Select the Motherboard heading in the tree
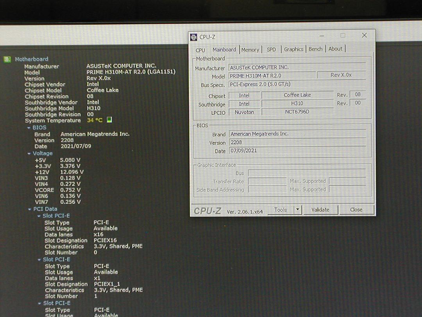 click(x=32, y=59)
